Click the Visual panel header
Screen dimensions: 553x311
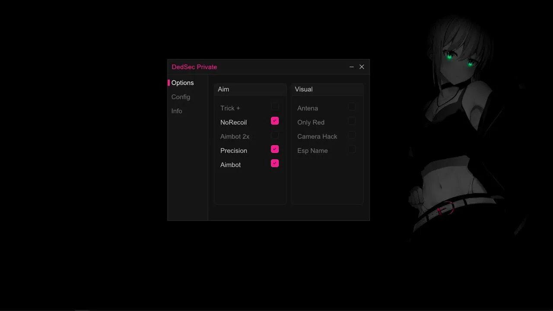[304, 89]
